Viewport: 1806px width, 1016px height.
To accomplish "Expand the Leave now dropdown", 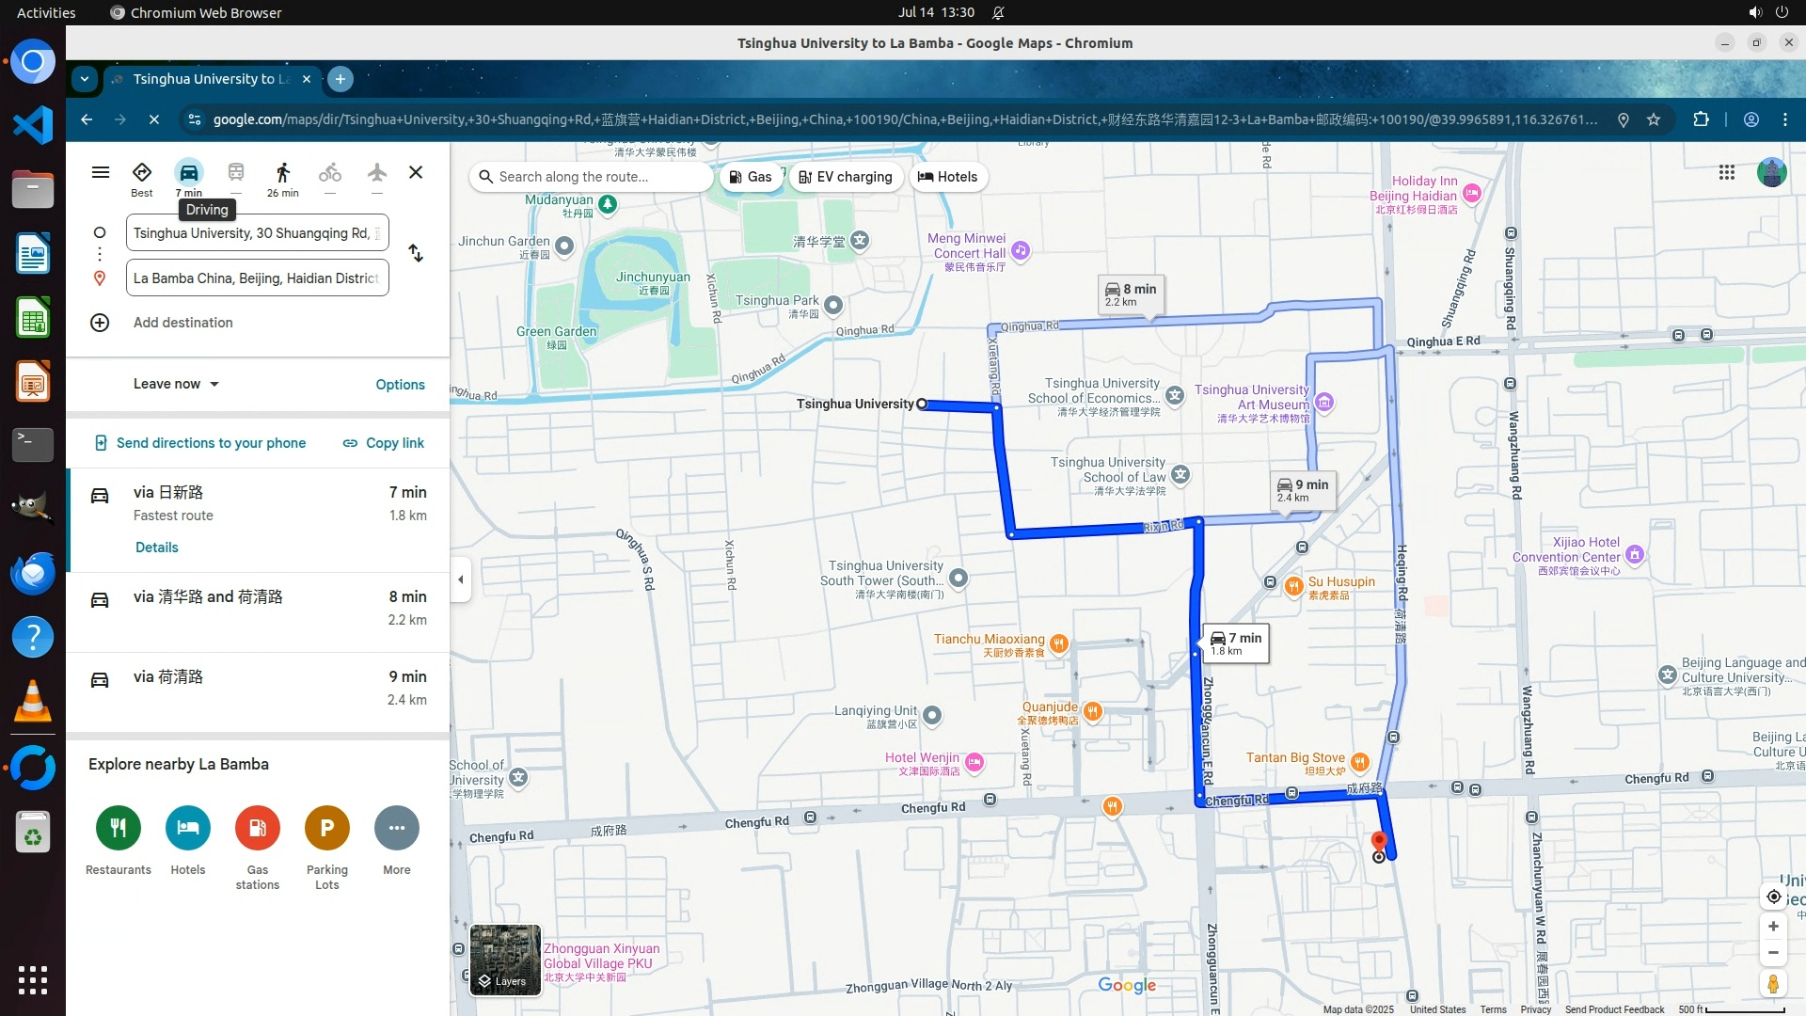I will [x=176, y=384].
